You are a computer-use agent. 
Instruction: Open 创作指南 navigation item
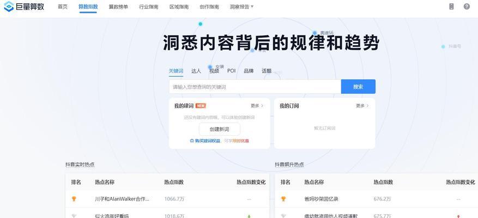point(209,7)
